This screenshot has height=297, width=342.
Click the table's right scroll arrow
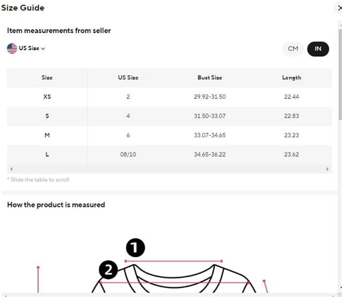click(327, 169)
